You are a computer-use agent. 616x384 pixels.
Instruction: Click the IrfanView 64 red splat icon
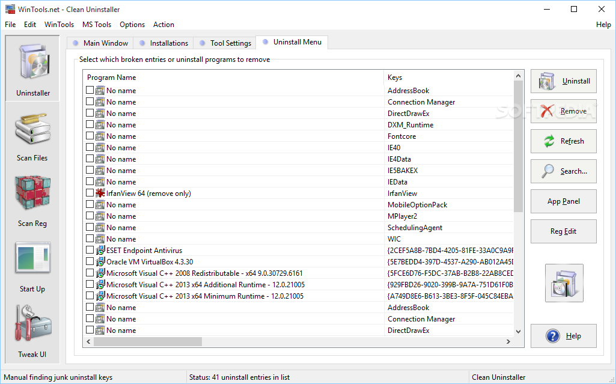click(x=100, y=193)
